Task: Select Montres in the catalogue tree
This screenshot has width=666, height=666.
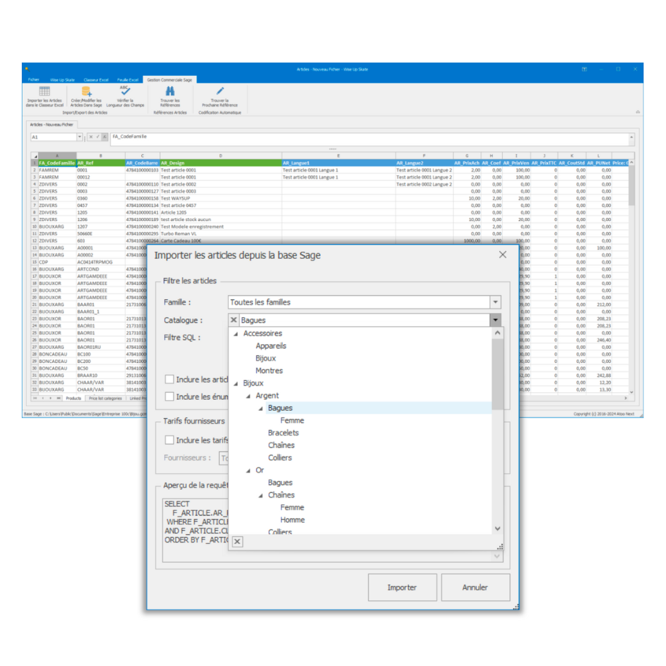Action: tap(269, 371)
